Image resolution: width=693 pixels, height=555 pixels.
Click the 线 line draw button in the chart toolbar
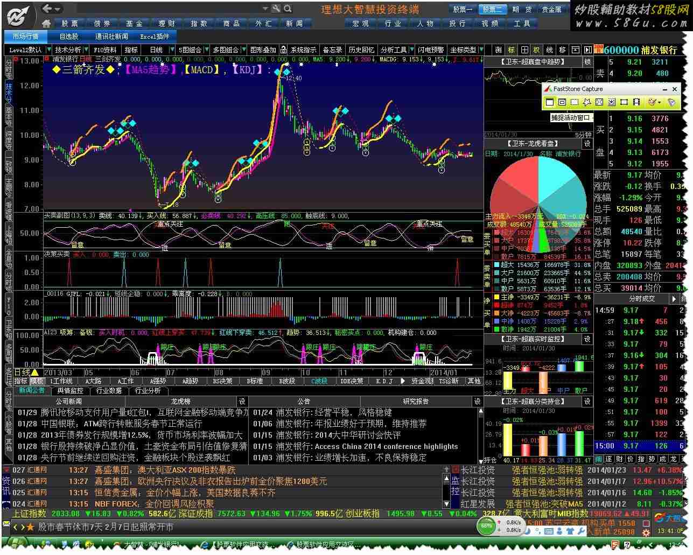(549, 50)
